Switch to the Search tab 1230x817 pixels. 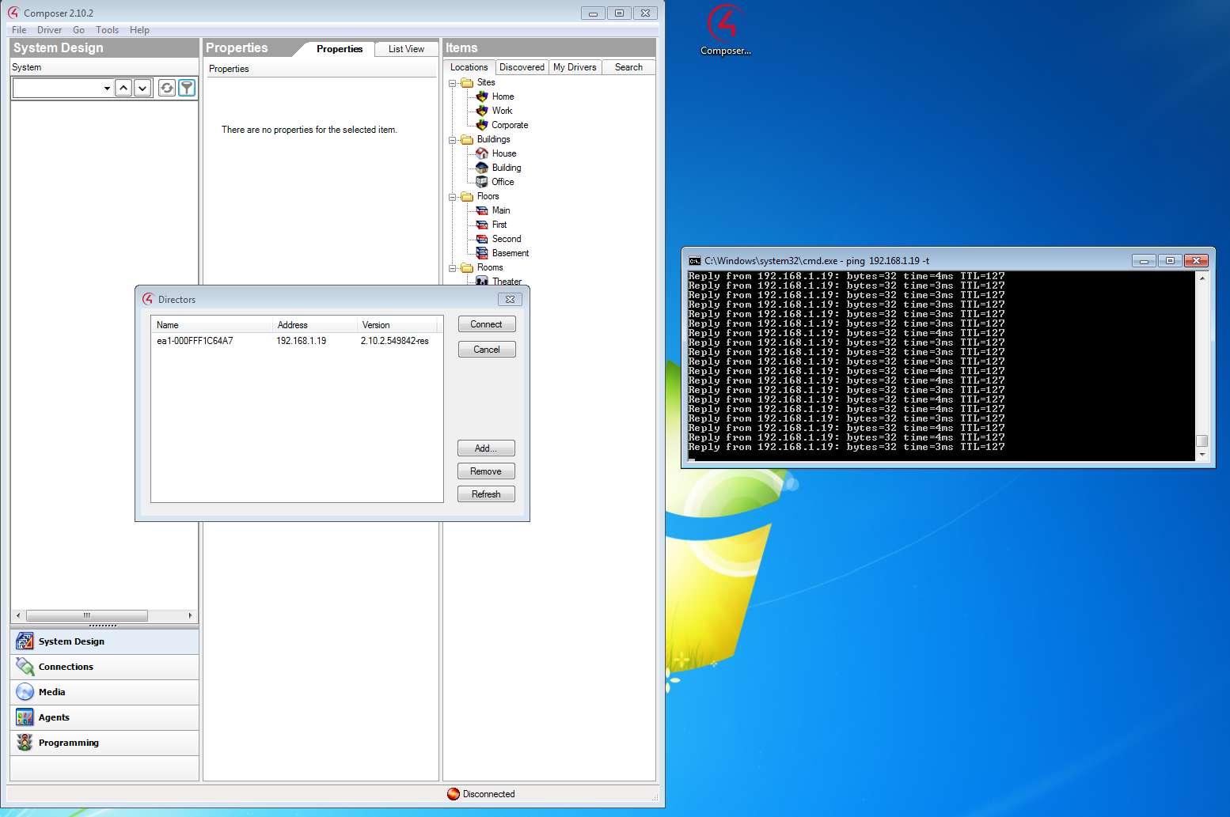[x=628, y=67]
